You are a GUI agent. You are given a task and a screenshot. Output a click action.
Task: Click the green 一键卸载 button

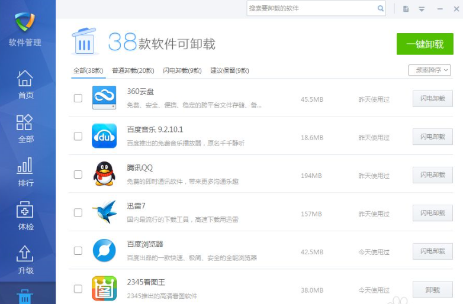pyautogui.click(x=425, y=44)
